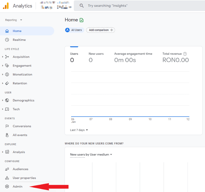205x192 pixels.
Task: Select the Conversions flag icon
Action: (x=7, y=126)
